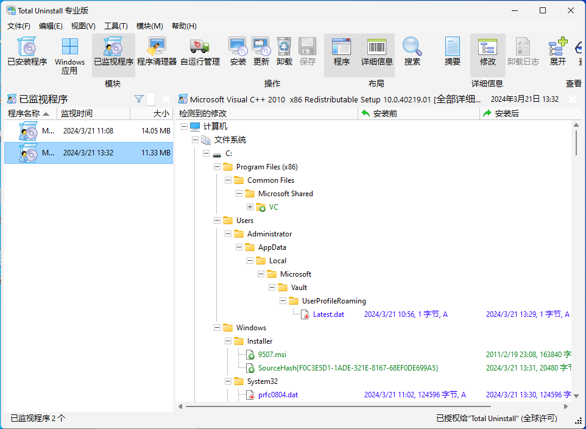
Task: Collapse the Installer folder node
Action: coord(228,341)
